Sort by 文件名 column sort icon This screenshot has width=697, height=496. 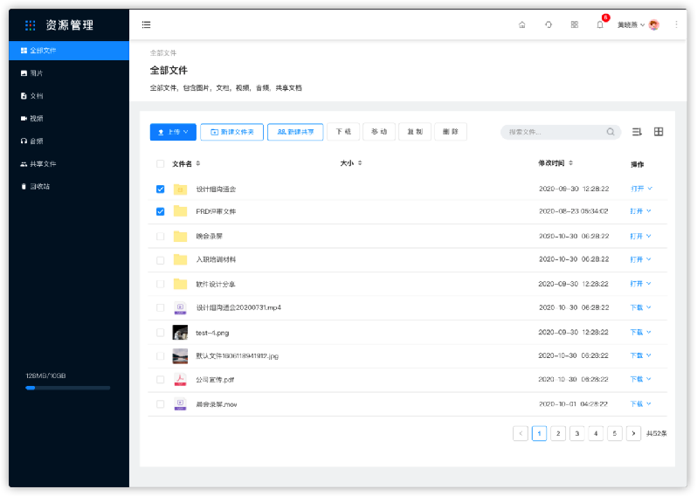(x=197, y=163)
